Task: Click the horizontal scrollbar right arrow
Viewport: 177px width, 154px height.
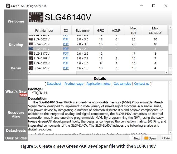Action: (167, 73)
